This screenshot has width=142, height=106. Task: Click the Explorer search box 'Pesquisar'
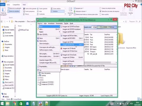135,21
